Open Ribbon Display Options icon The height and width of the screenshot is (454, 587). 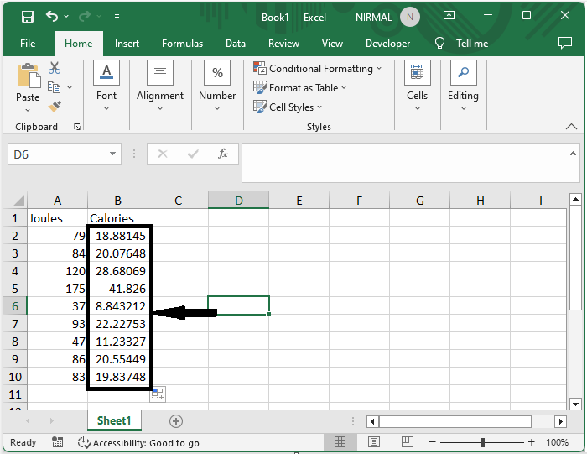point(449,15)
